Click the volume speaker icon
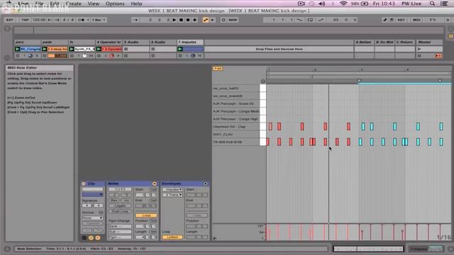 [x=322, y=4]
